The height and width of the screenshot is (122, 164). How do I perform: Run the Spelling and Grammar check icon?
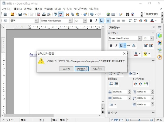pyautogui.click(x=56, y=14)
